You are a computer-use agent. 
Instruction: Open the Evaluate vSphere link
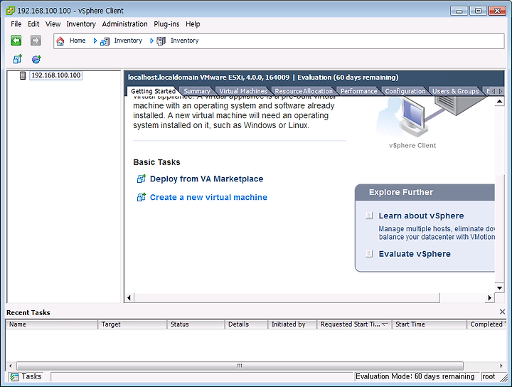point(415,254)
